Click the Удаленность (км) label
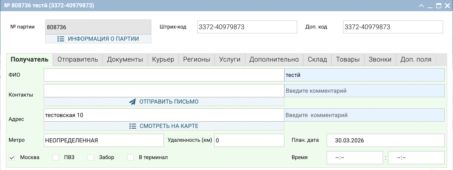This screenshot has width=453, height=170. pyautogui.click(x=190, y=140)
